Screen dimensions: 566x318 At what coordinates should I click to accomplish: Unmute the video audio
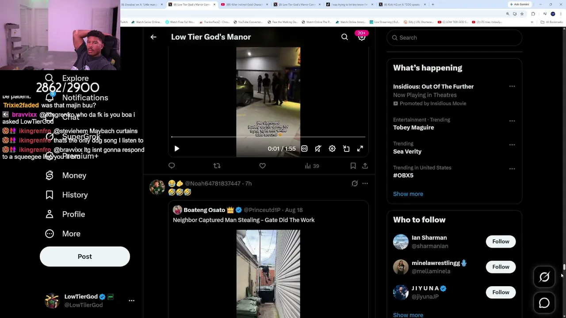318,149
